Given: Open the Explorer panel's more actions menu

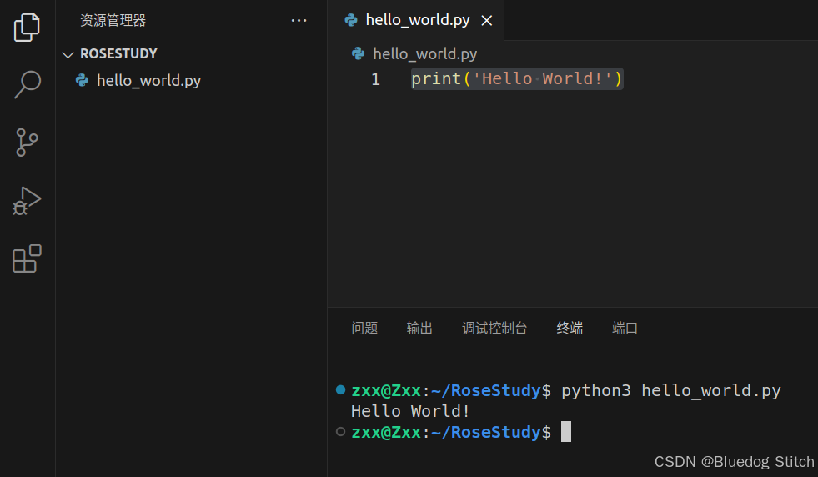Looking at the screenshot, I should point(299,20).
